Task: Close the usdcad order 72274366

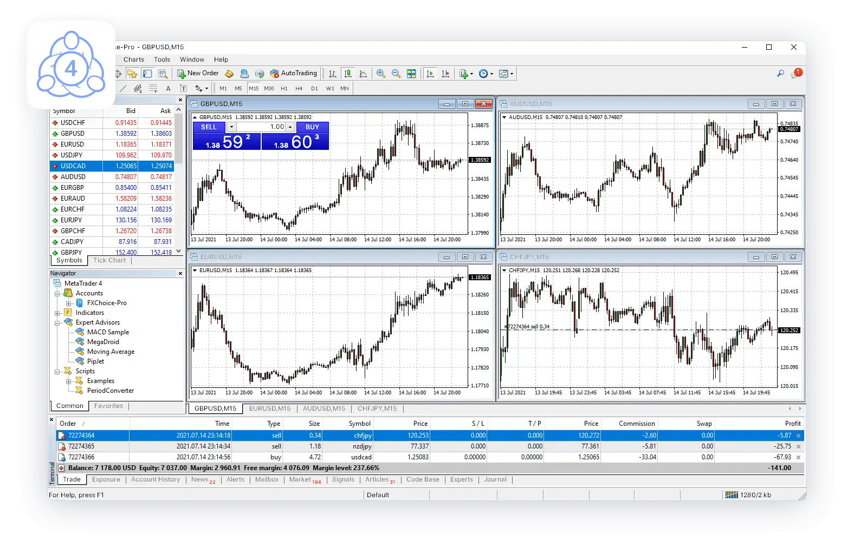Action: [798, 457]
